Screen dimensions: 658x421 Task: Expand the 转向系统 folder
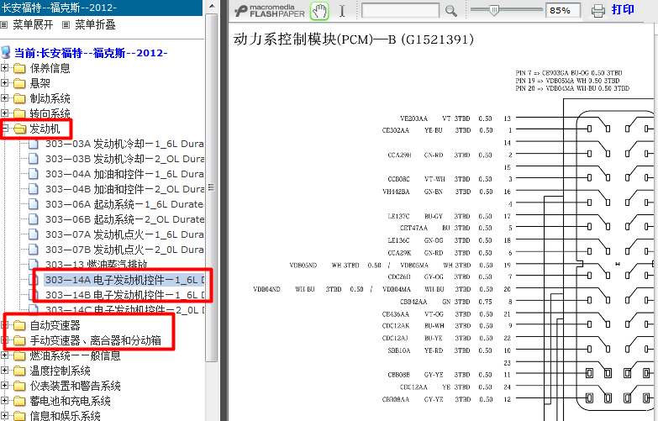pyautogui.click(x=4, y=113)
